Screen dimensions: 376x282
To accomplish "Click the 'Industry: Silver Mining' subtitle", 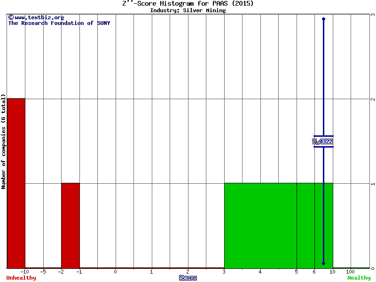I will pos(188,10).
